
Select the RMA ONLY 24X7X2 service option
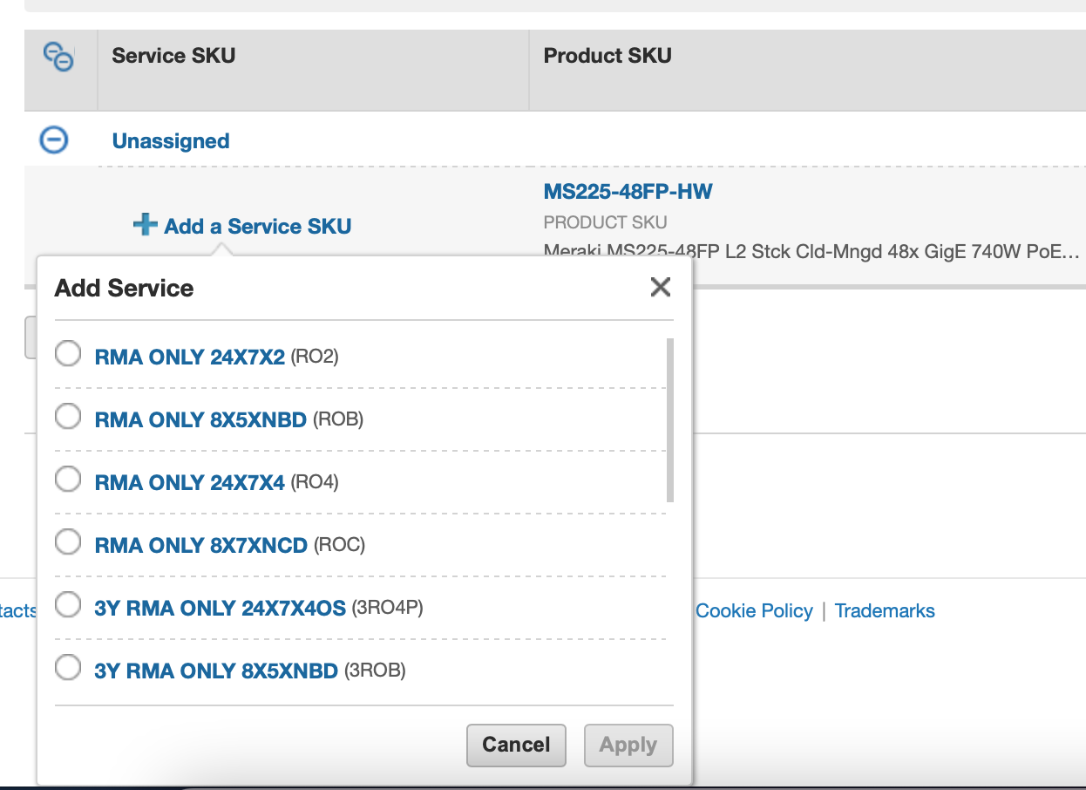tap(67, 353)
